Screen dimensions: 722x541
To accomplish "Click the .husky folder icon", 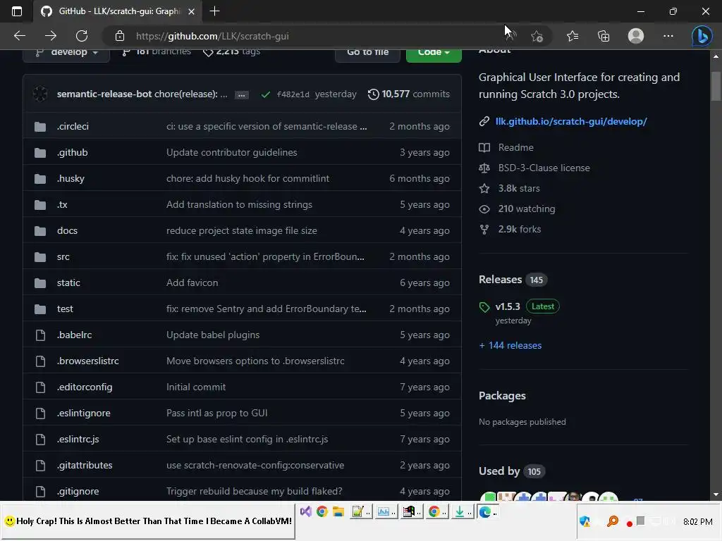I will (x=40, y=178).
